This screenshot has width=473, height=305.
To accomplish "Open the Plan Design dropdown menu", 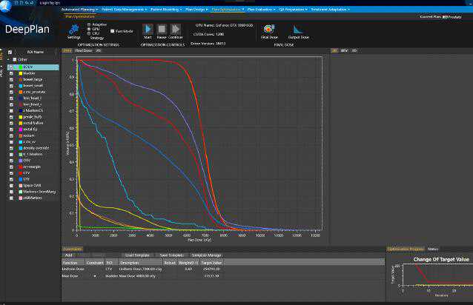I will point(194,9).
